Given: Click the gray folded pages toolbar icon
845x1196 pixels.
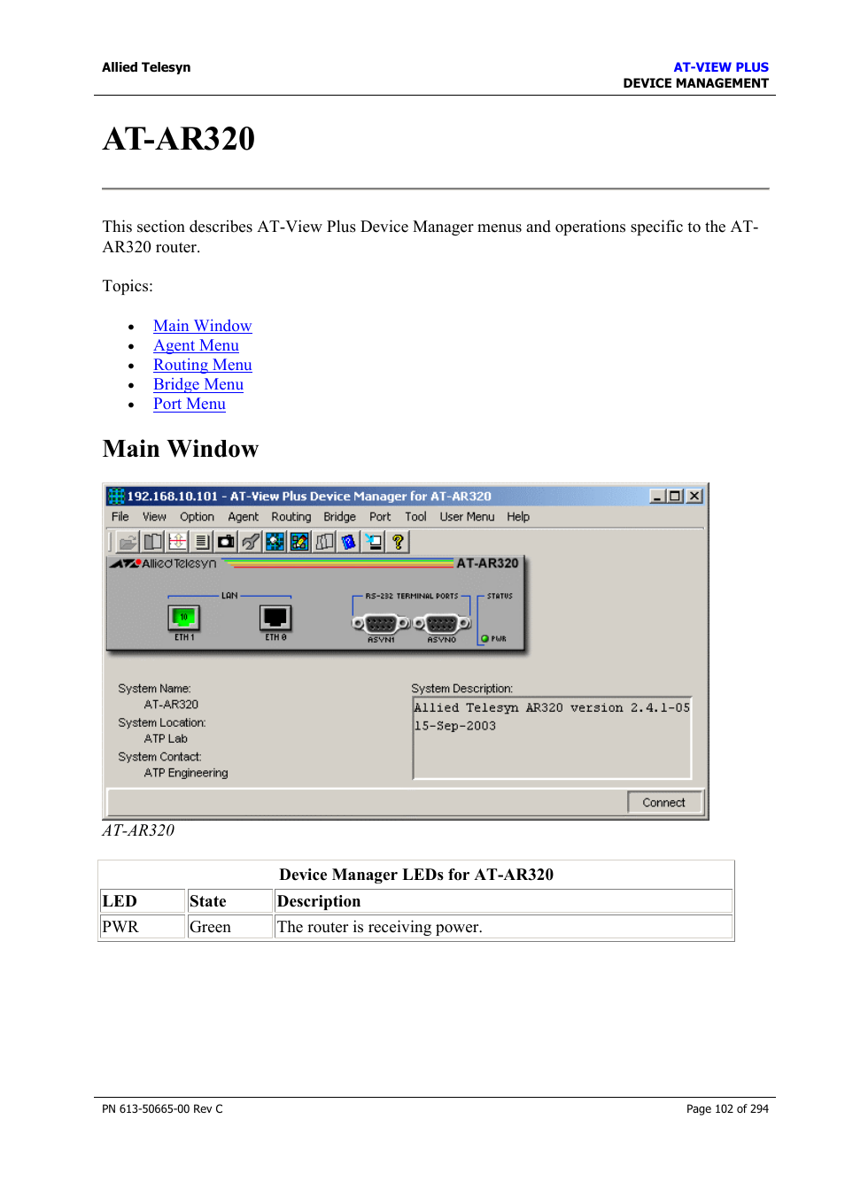Looking at the screenshot, I should pos(325,542).
